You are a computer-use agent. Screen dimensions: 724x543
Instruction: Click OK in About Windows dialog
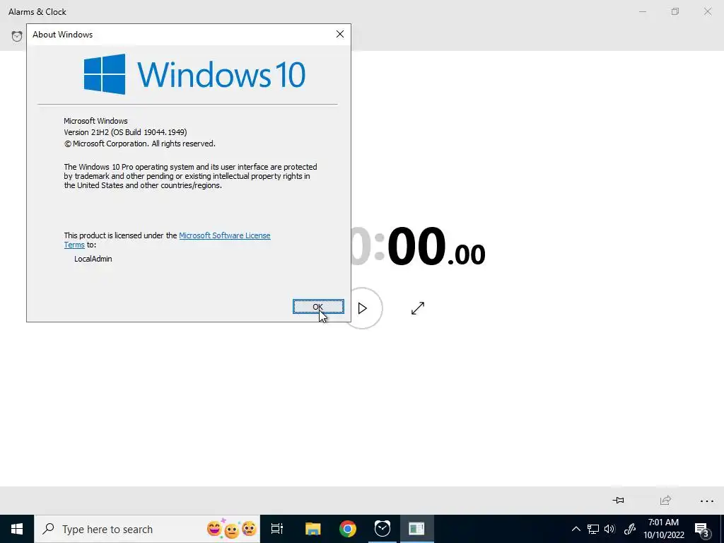coord(318,307)
